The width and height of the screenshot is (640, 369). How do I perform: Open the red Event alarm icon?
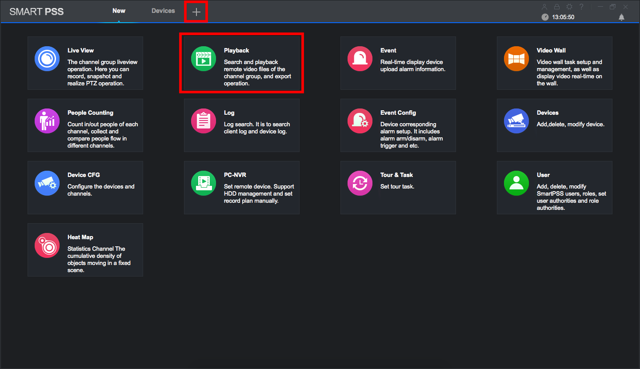coord(360,59)
